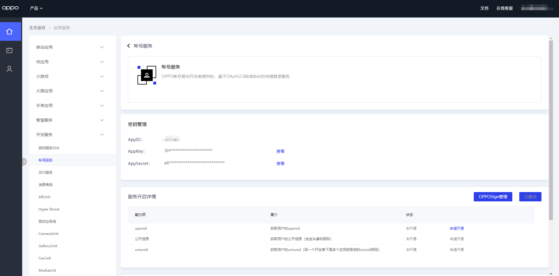This screenshot has height=276, width=559.
Task: Open the 产品 dropdown in top bar
Action: click(36, 8)
